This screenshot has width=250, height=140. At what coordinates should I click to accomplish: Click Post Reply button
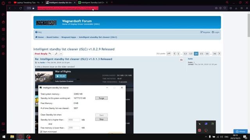(x=43, y=54)
